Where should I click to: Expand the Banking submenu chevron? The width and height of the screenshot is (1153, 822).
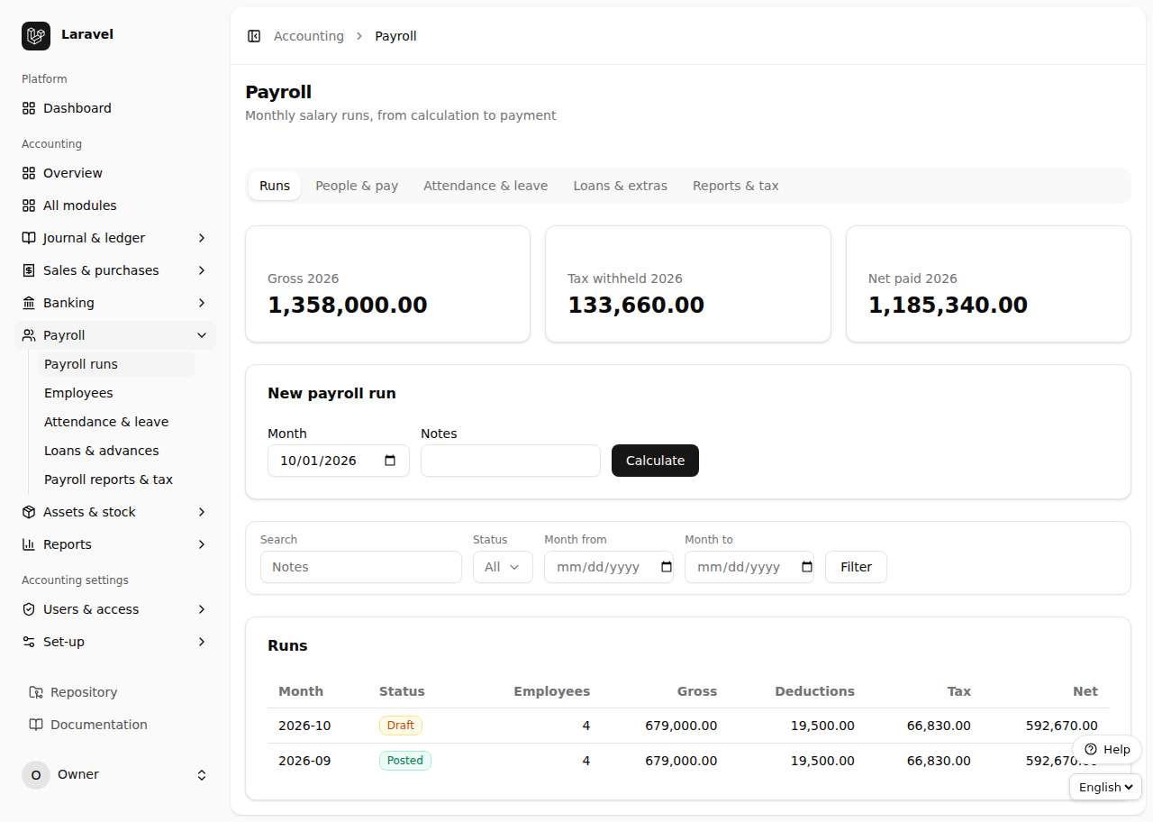202,303
